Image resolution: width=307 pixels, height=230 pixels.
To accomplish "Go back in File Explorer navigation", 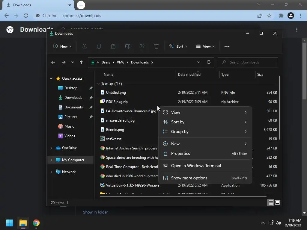I will click(x=53, y=62).
